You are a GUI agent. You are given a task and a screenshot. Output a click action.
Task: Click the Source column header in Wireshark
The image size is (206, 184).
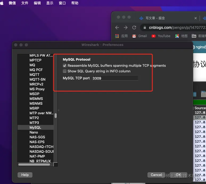200,108
